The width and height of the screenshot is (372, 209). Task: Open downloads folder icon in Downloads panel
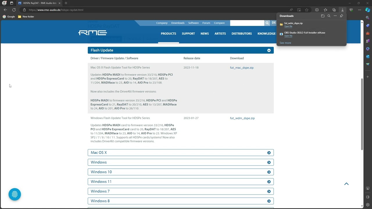point(323,16)
